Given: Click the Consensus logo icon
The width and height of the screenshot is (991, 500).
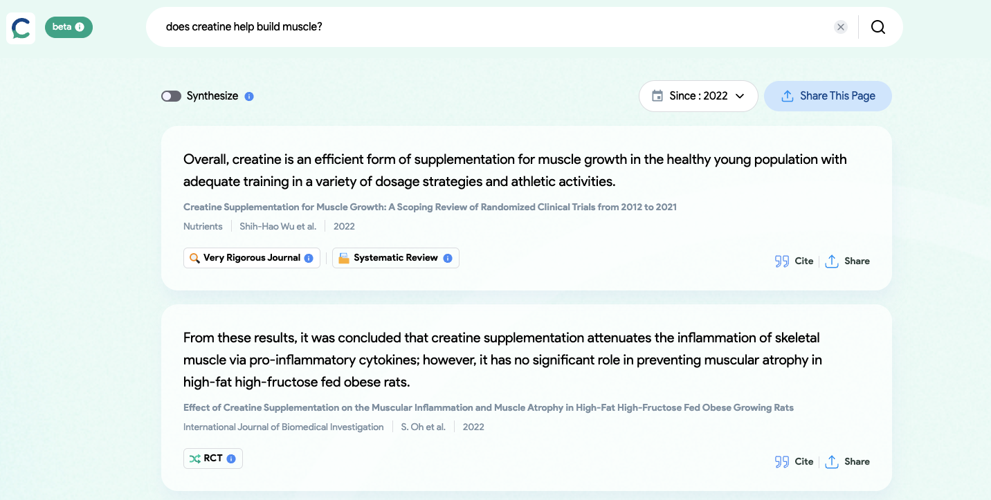Looking at the screenshot, I should tap(21, 28).
